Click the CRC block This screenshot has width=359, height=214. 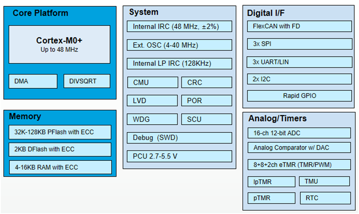[x=206, y=82]
